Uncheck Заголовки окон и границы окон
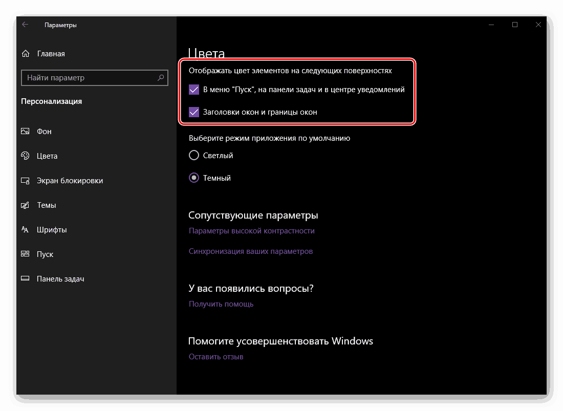 coord(194,112)
